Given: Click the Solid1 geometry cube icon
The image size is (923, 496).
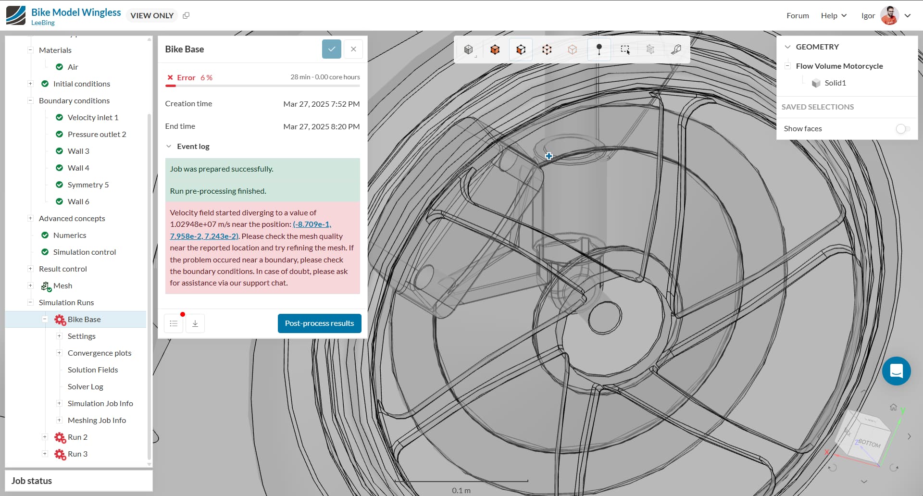Looking at the screenshot, I should pos(816,83).
